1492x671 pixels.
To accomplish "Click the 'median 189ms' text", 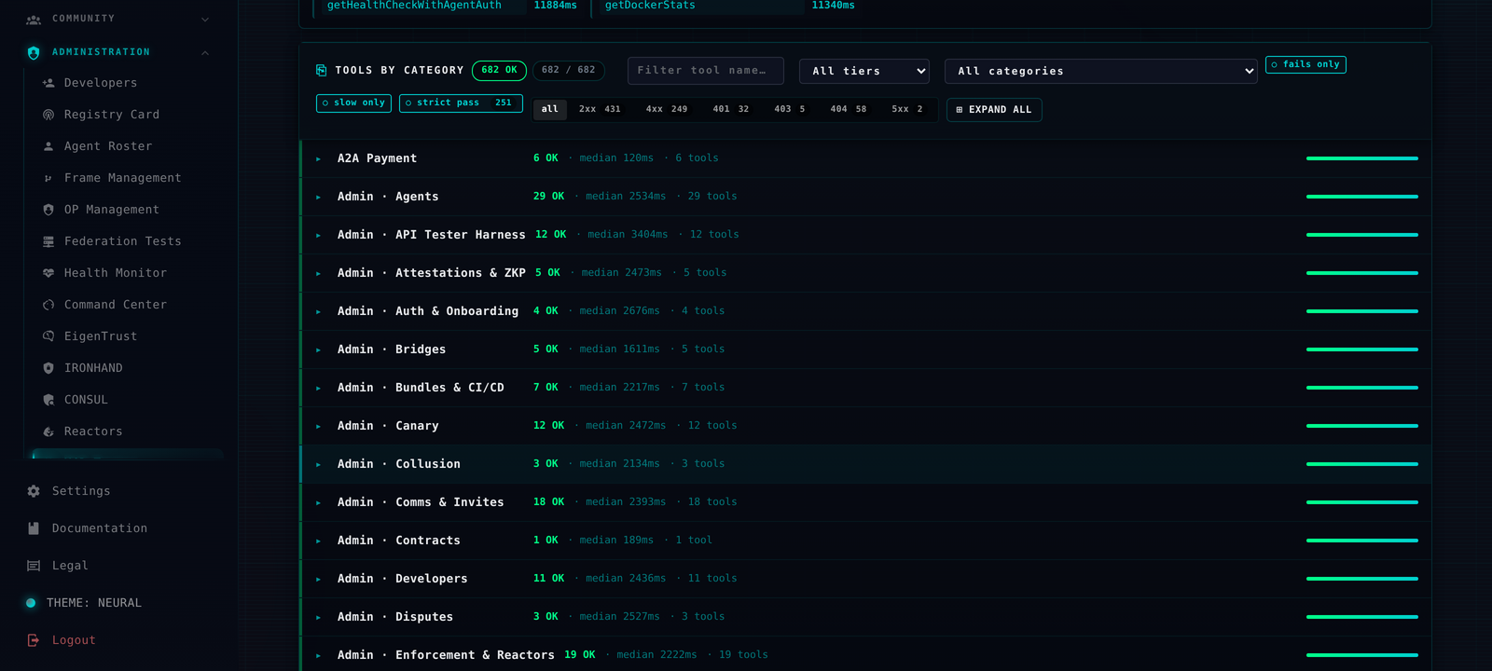I will pos(616,541).
